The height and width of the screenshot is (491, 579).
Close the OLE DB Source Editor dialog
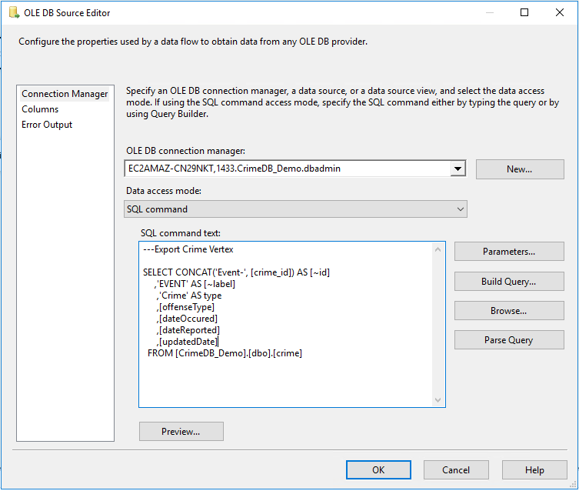pyautogui.click(x=560, y=12)
